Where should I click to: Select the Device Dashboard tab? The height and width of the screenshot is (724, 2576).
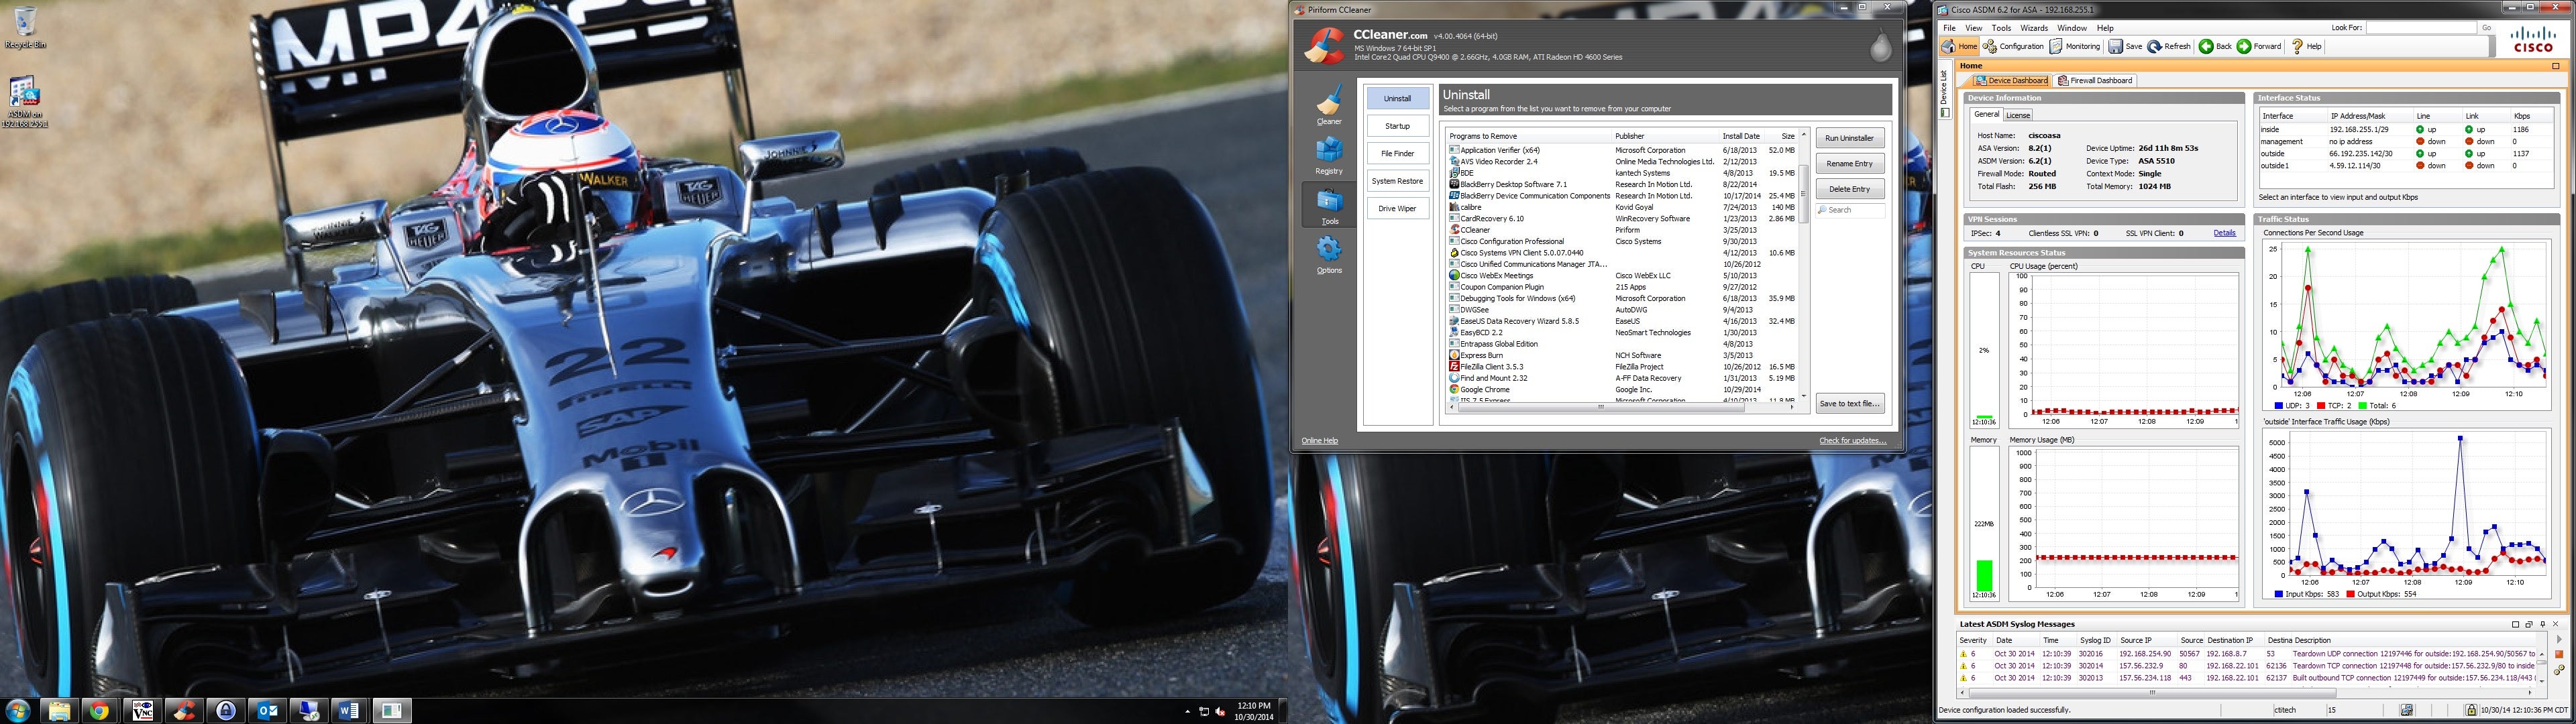(2011, 81)
